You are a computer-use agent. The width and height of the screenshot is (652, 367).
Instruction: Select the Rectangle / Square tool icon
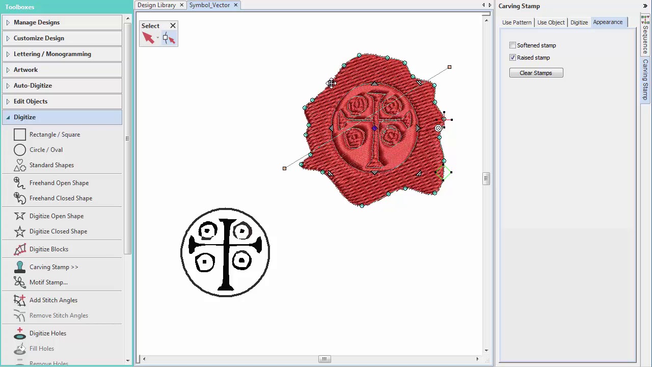coord(20,135)
